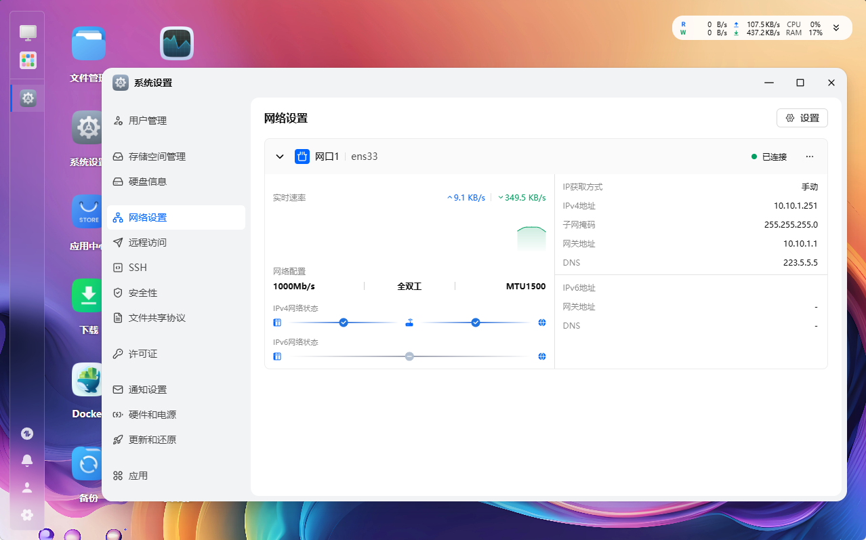
Task: Open the more options menu for 网口1
Action: (810, 157)
